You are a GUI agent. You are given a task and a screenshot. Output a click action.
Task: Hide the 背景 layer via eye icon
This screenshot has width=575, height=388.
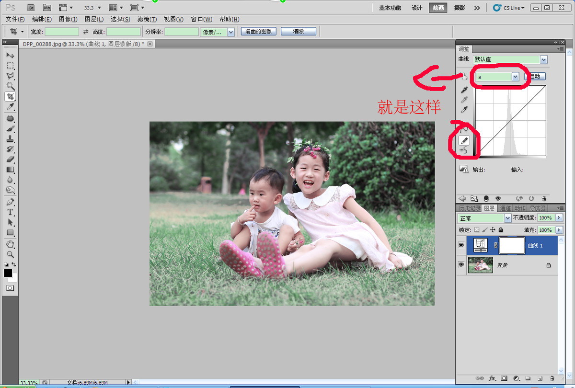point(461,264)
